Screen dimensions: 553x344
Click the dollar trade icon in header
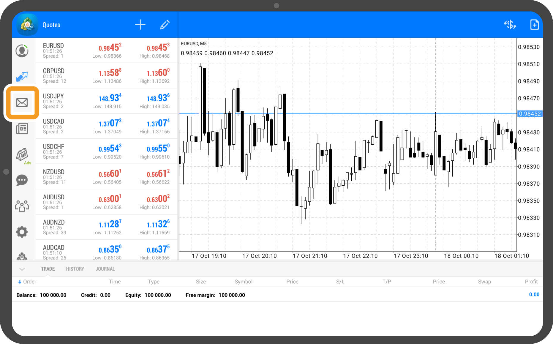[510, 25]
